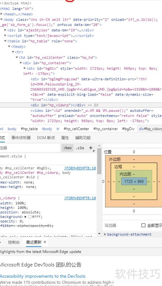Collapse the table hp_table node
162x286 pixels.
click(x=5, y=41)
